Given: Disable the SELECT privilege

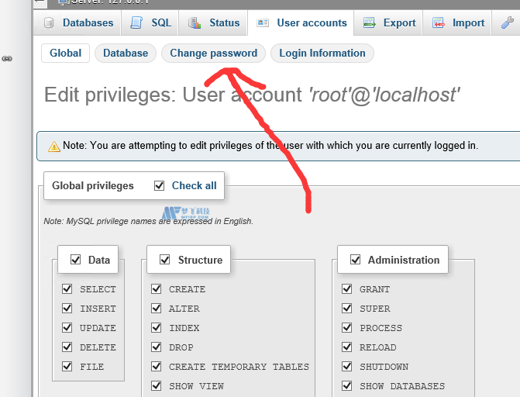Looking at the screenshot, I should point(67,289).
